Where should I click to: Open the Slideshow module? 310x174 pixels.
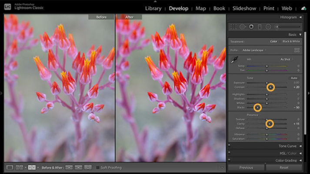coord(244,9)
